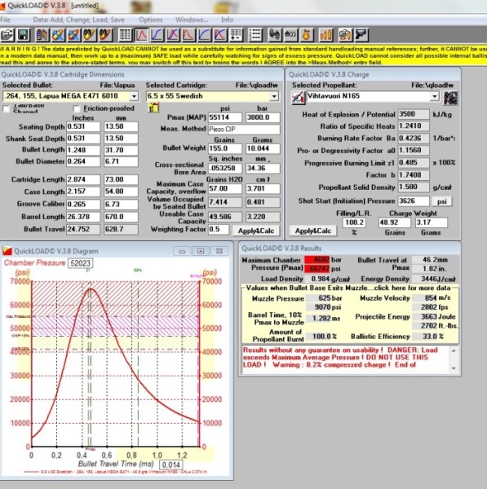Click the Bullet Weight grains field
487x489 pixels.
click(225, 148)
